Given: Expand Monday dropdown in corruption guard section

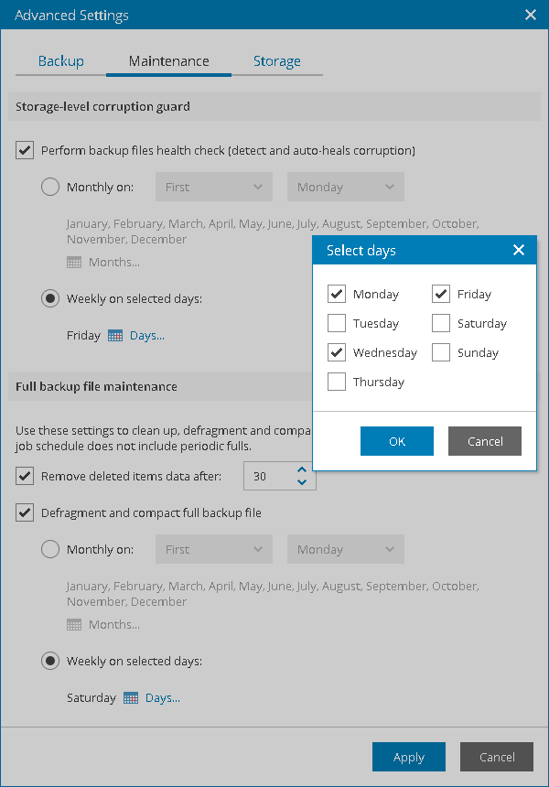Looking at the screenshot, I should coord(345,188).
